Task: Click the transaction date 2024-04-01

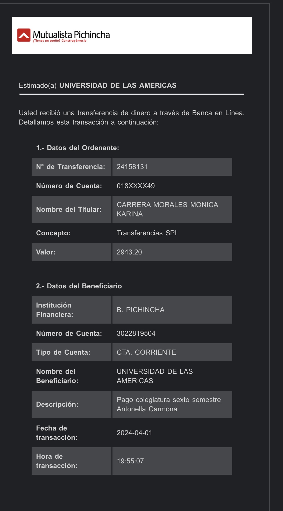Action: pos(135,433)
